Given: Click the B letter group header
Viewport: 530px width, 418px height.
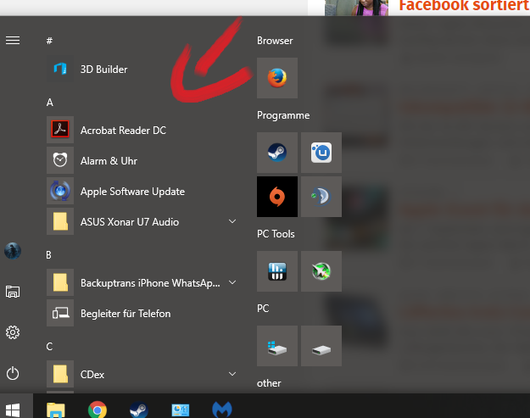Looking at the screenshot, I should coord(48,255).
